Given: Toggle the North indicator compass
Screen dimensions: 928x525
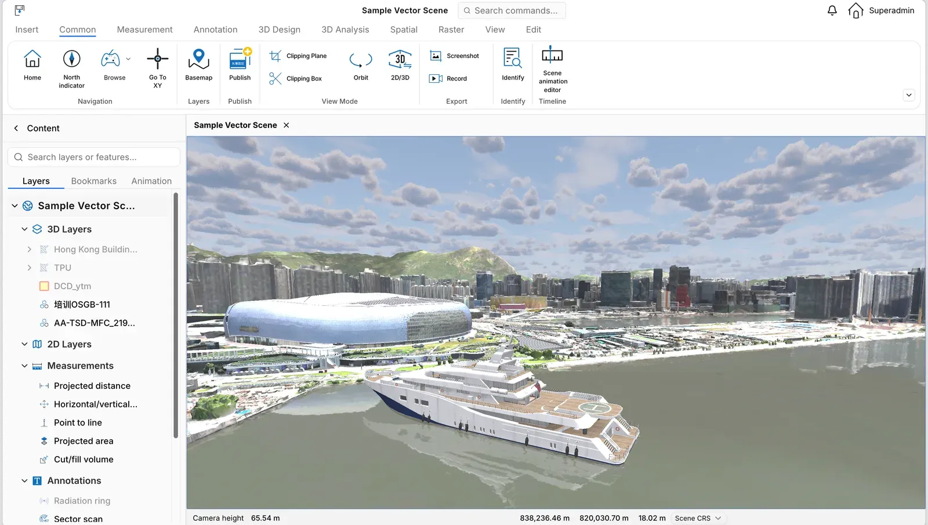Looking at the screenshot, I should (x=71, y=59).
